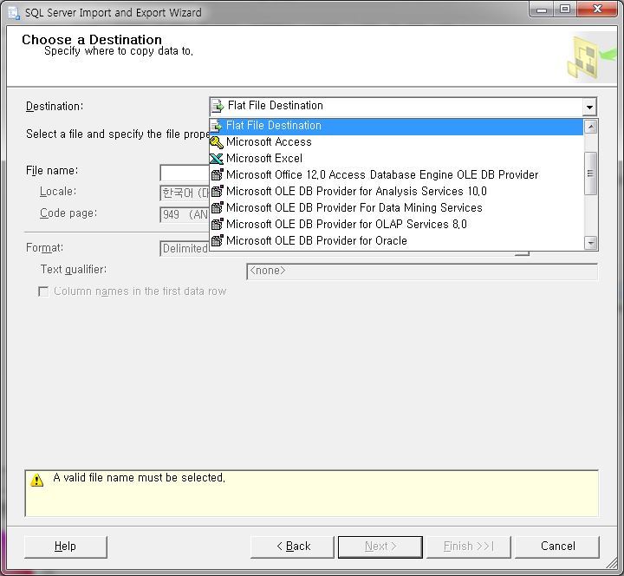Click the 'Code page:' label

coord(68,213)
